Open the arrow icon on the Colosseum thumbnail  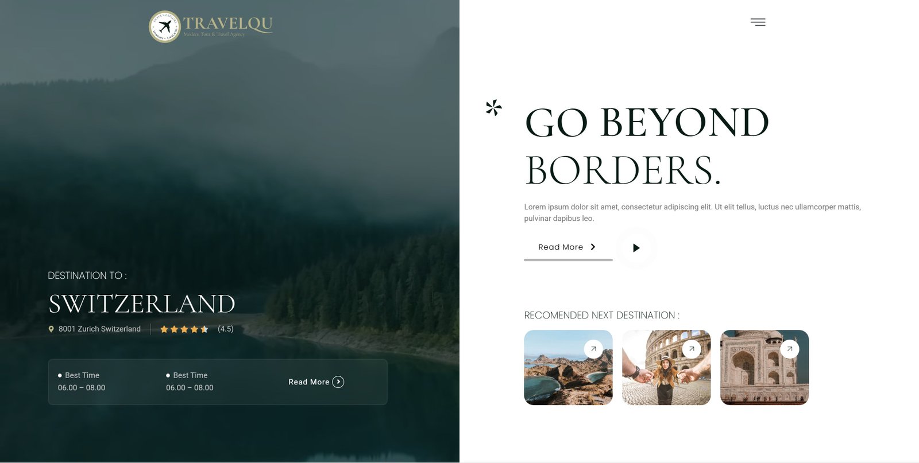tap(692, 349)
